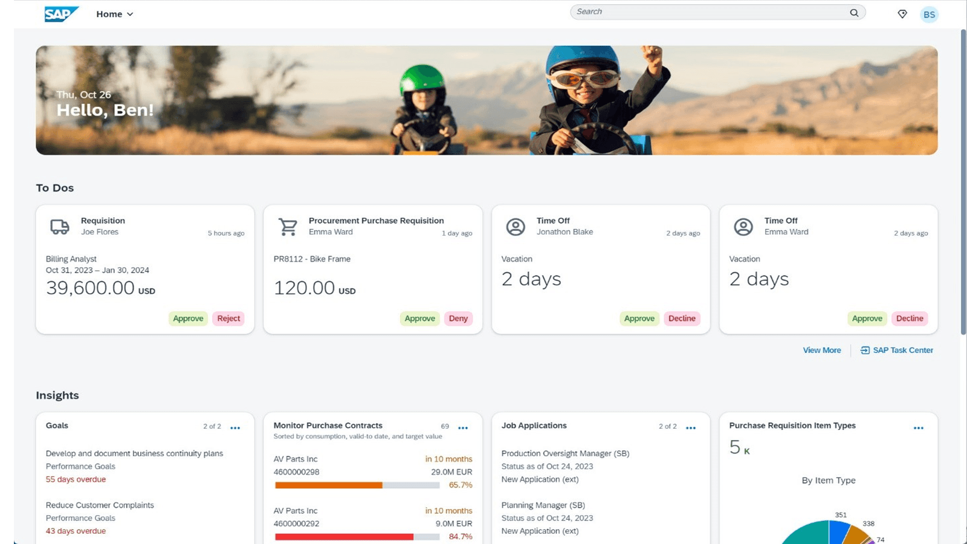Open the Home navigation dropdown
The width and height of the screenshot is (967, 544).
114,14
